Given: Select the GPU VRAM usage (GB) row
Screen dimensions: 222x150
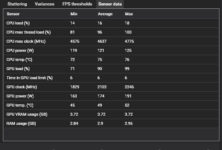Looking at the screenshot, I should pos(111,114).
